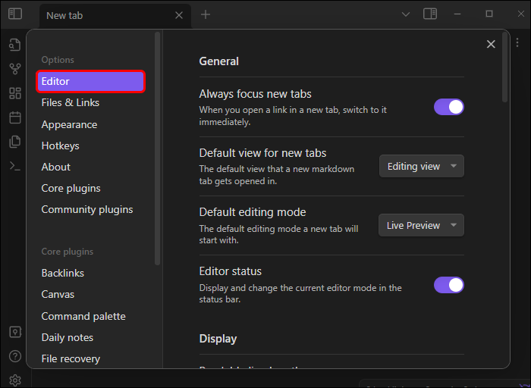Screen dimensions: 531x388
Task: Click the command palette terminal icon
Action: 15,166
